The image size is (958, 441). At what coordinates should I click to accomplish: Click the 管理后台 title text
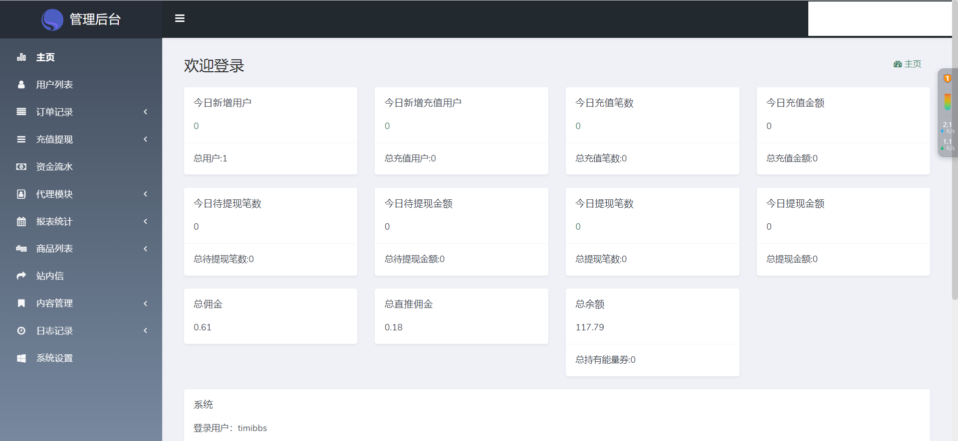click(x=95, y=19)
